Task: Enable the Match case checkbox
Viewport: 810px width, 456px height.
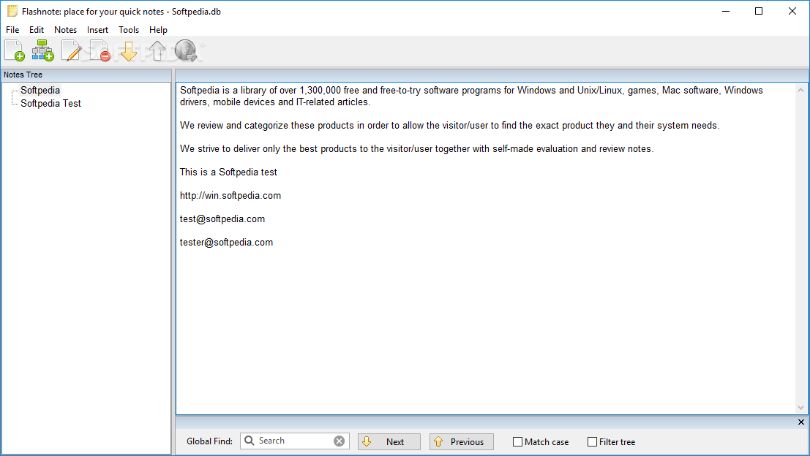Action: [517, 441]
